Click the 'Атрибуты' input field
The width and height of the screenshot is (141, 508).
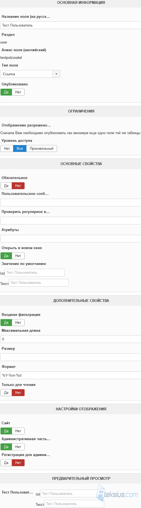click(x=71, y=239)
